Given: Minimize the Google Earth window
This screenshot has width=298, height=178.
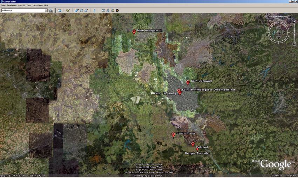Looking at the screenshot, I should (x=290, y=1).
